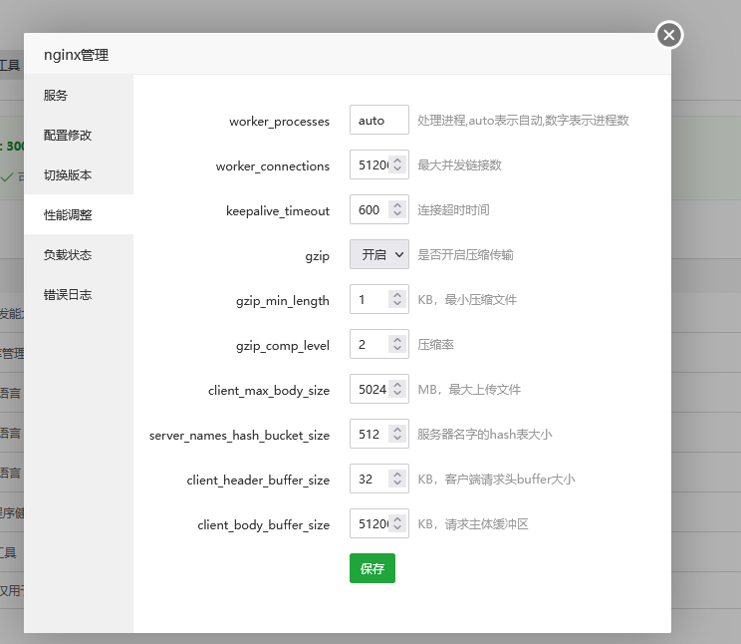Click the worker_processes input field

pyautogui.click(x=379, y=121)
